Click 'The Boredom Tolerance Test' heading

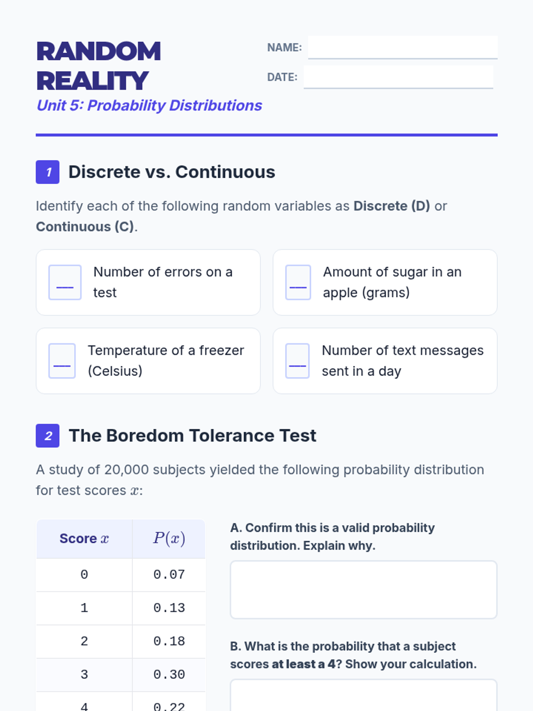tap(192, 435)
